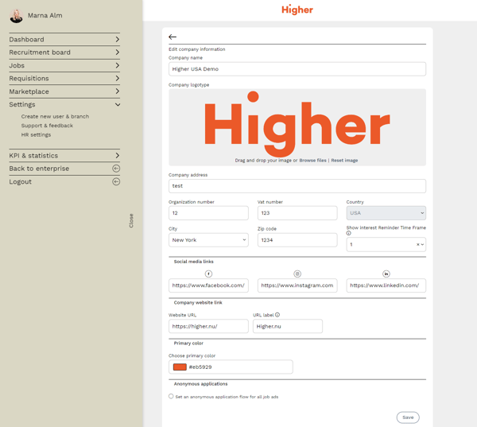Screen dimensions: 477x427
Task: Open the Dashboard menu item
Action: coord(64,40)
